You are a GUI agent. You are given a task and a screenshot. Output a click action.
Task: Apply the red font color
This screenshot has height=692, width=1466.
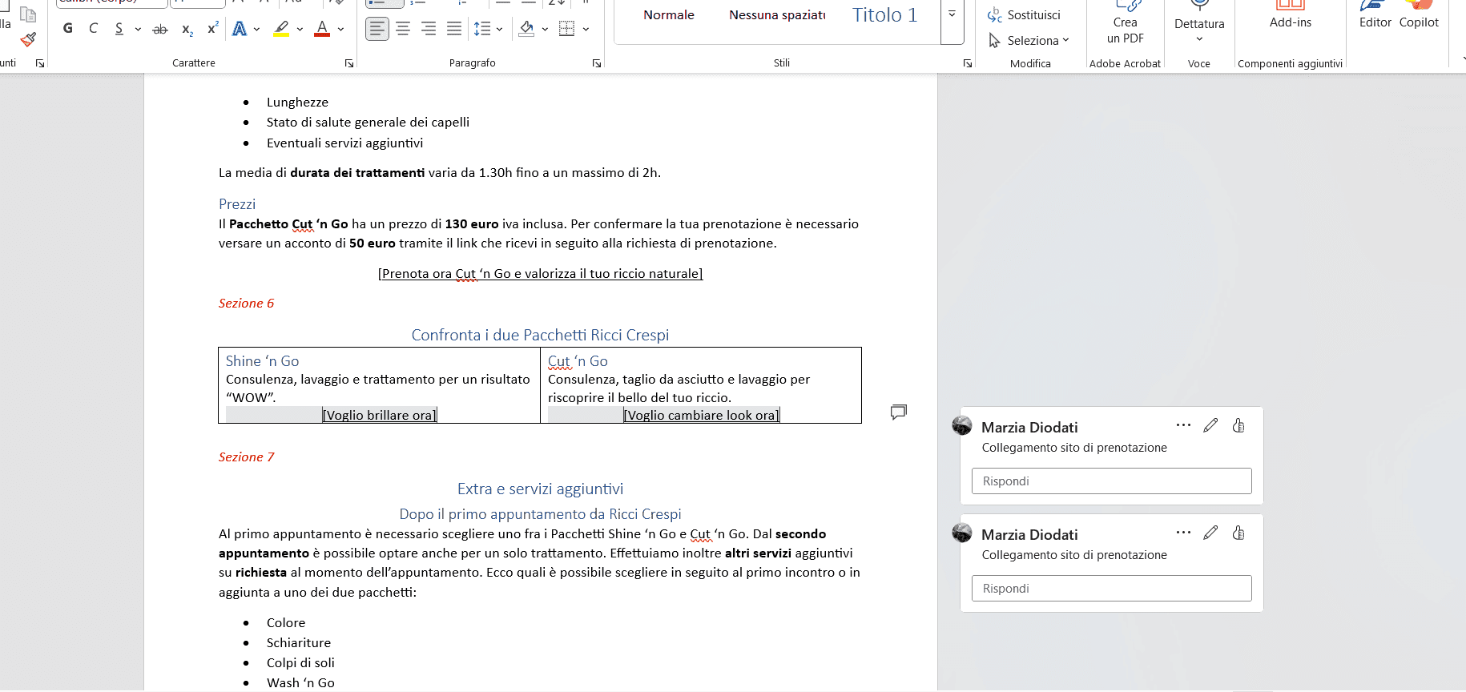(322, 29)
